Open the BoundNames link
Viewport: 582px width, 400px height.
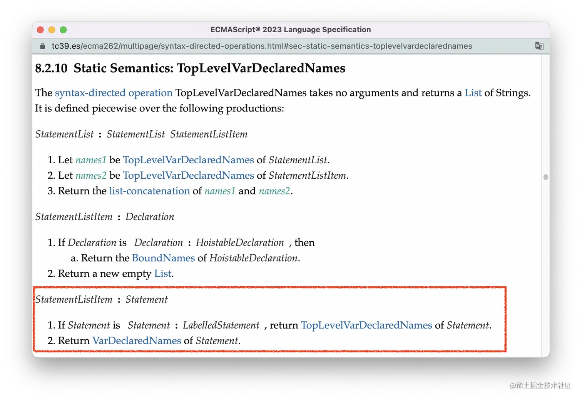click(164, 258)
